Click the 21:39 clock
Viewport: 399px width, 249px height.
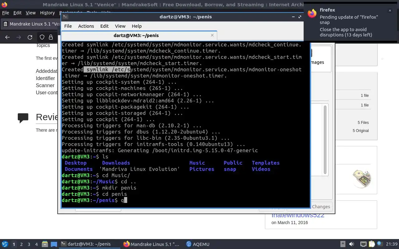(x=392, y=244)
